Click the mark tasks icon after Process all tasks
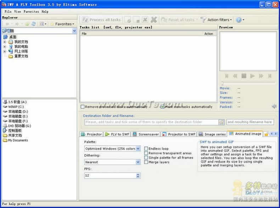280x208 pixels. click(128, 20)
